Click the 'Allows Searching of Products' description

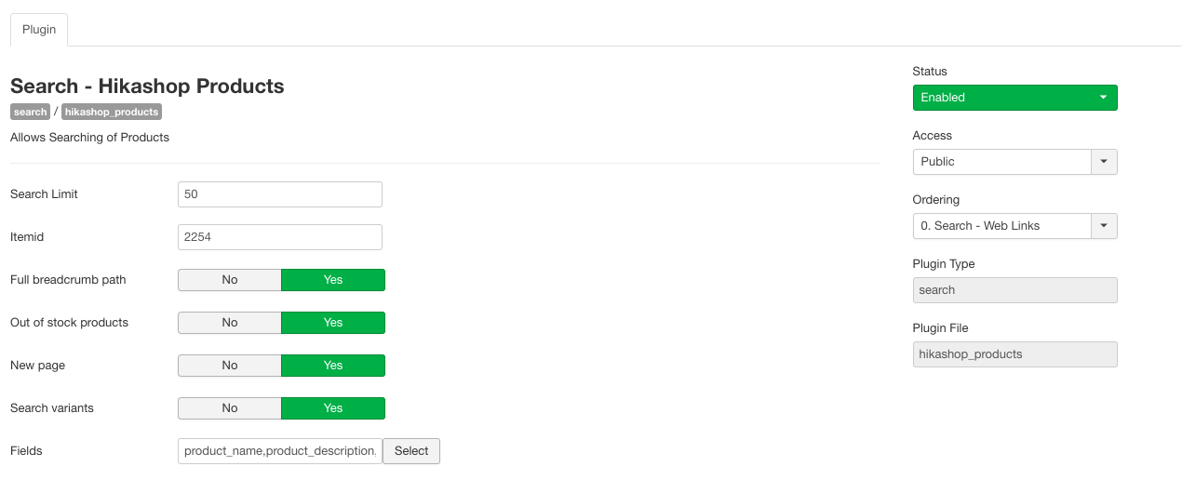pos(89,138)
